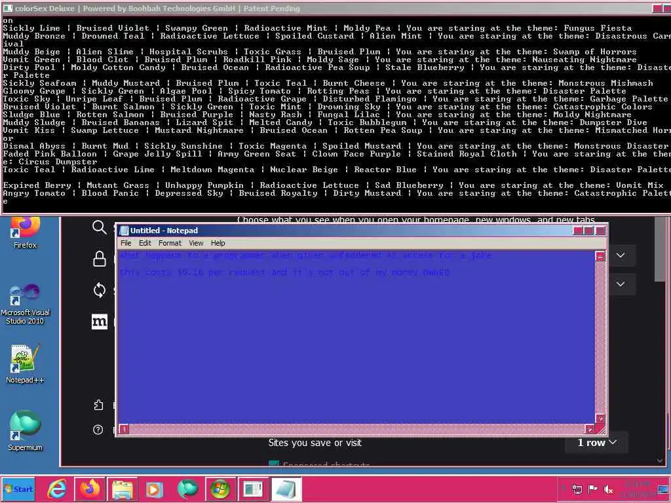Switch to Notepad on the taskbar
The height and width of the screenshot is (503, 671).
point(286,489)
